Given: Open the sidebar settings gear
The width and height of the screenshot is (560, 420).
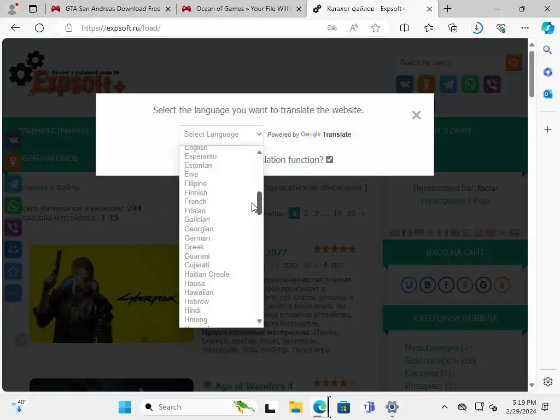Looking at the screenshot, I should [547, 382].
